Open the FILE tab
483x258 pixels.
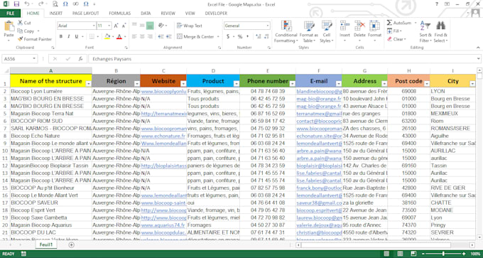(x=11, y=14)
